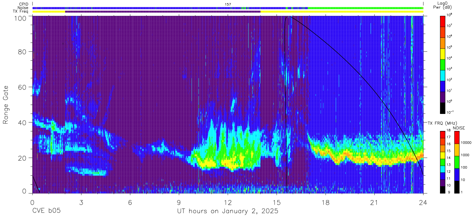Pick the cyan segment of TX FRQ colorbar
Viewport: 476px width, 219px height.
point(443,169)
